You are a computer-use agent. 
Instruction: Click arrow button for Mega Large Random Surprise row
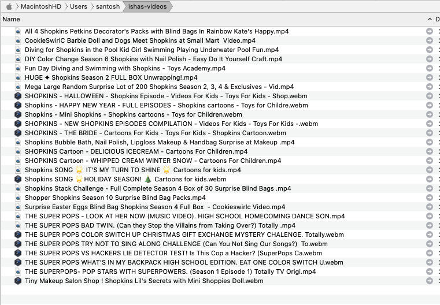coord(430,87)
